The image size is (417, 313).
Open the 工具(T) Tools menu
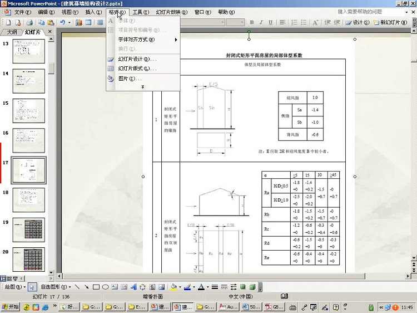click(x=141, y=12)
